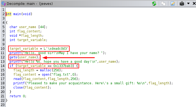Select the "flag.txt" string literal

click(61, 75)
